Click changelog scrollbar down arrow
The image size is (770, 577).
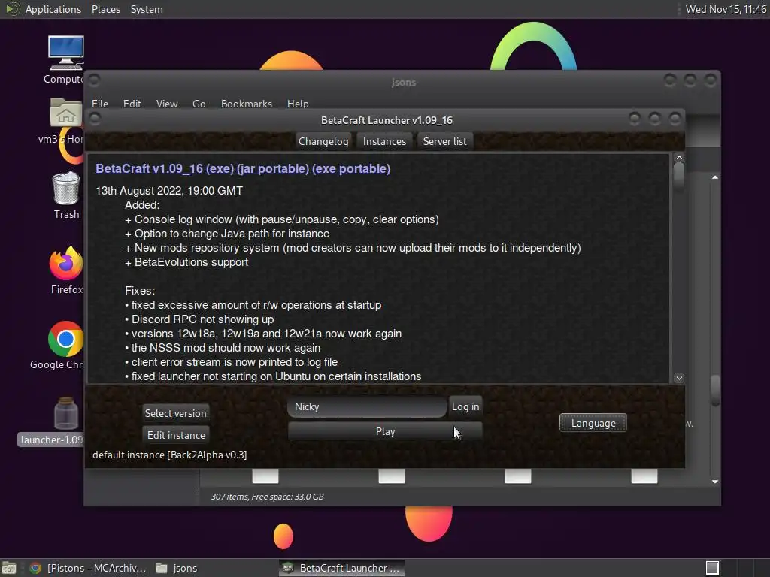coord(679,378)
